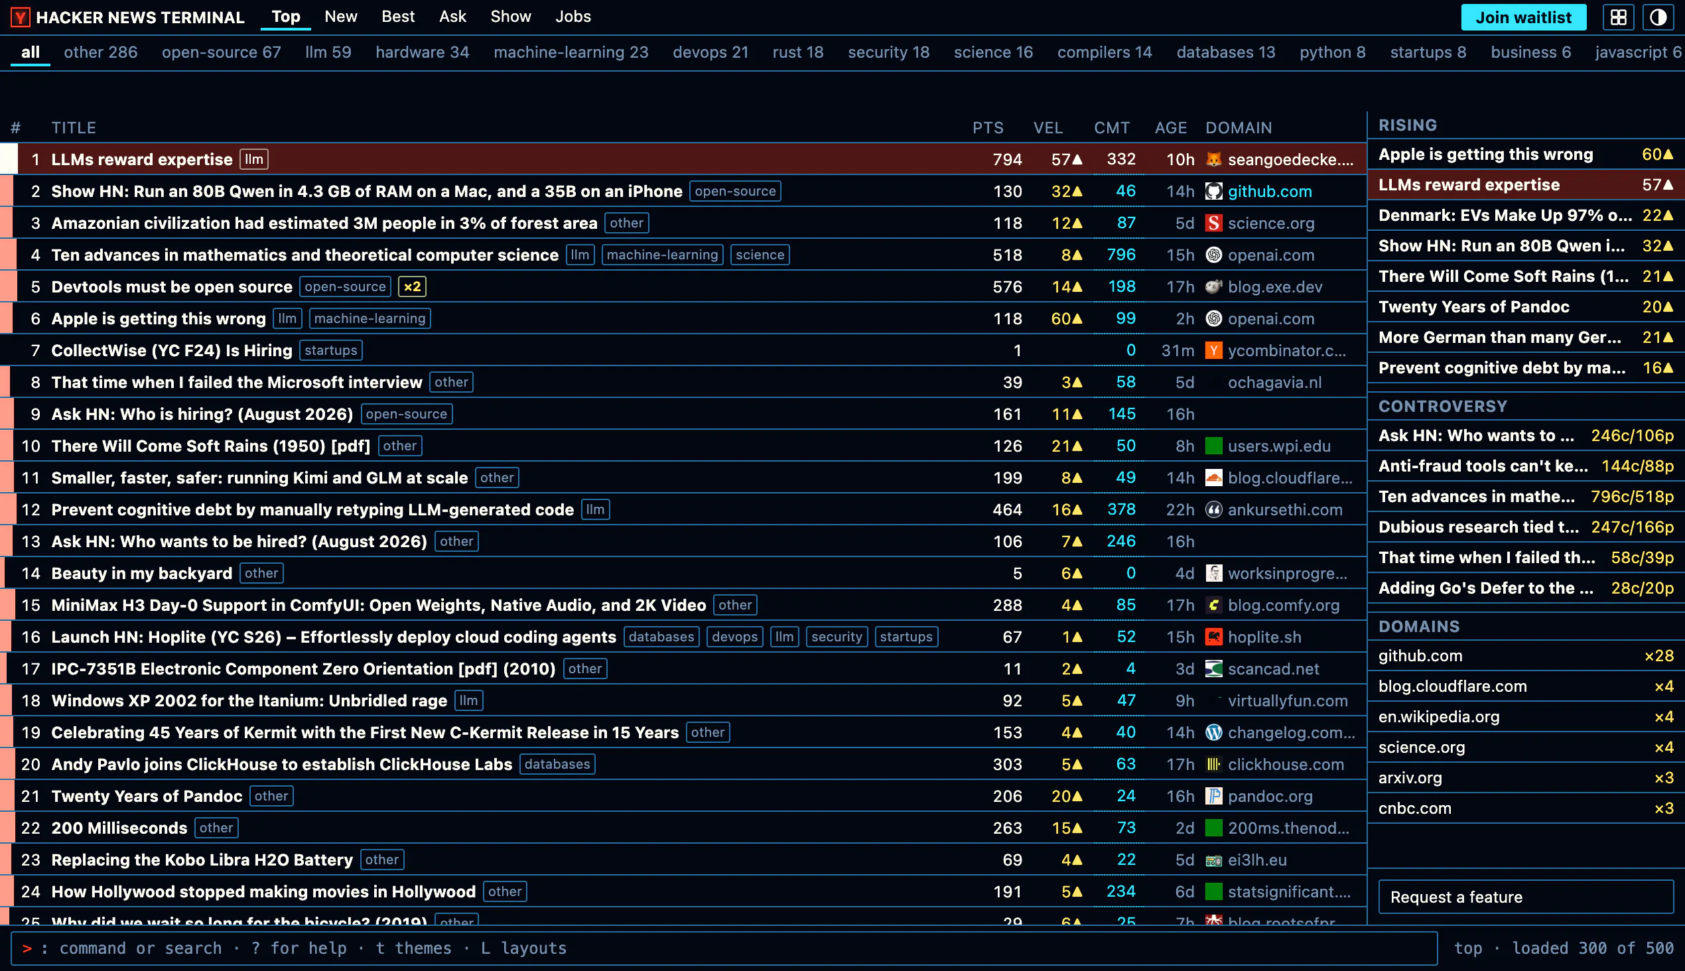Viewport: 1685px width, 971px height.
Task: Click the clickhouse.com favicon
Action: (1213, 765)
